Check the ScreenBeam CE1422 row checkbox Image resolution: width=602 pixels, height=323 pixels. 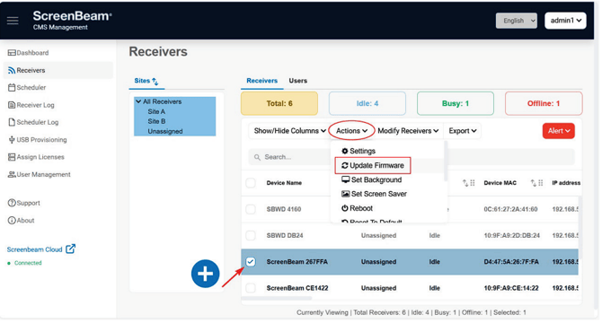(x=251, y=288)
